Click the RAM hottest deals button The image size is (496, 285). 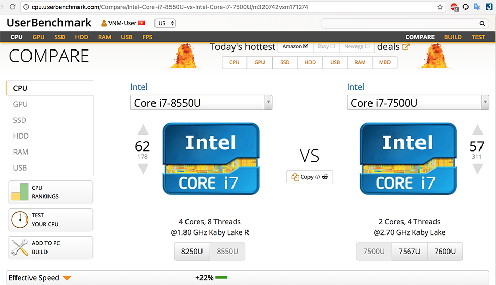(x=360, y=62)
